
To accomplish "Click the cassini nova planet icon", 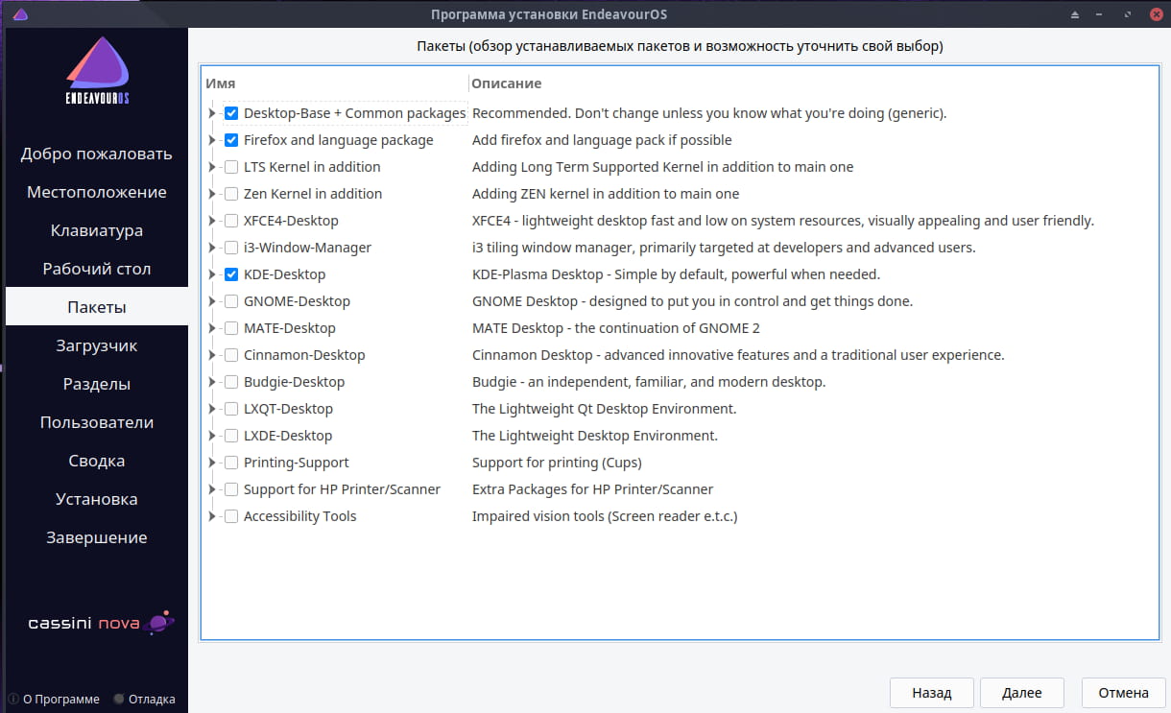I will click(161, 623).
